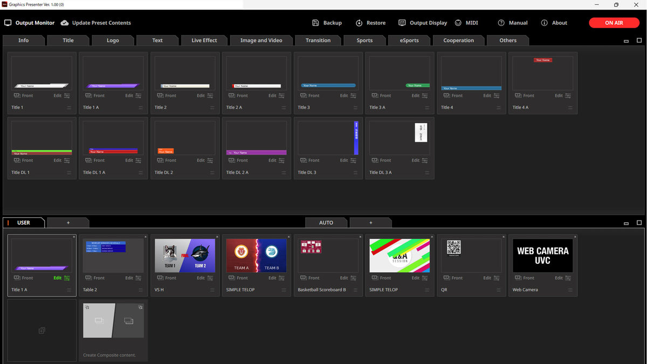Click the green Edit on Title 1 A
Viewport: 647px width, 364px height.
click(58, 278)
